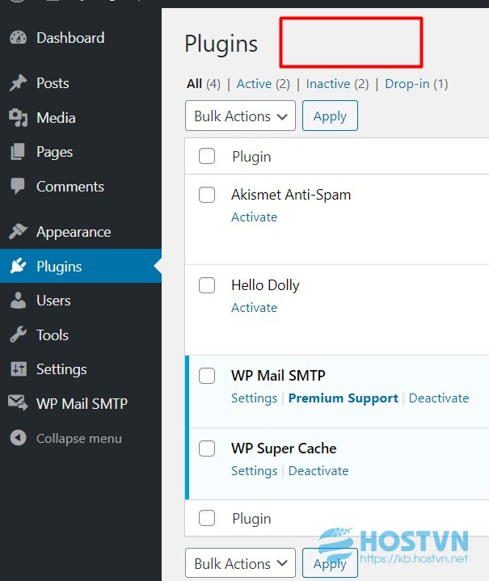Image resolution: width=489 pixels, height=581 pixels.
Task: Activate the Akismet Anti-Spam plugin
Action: 255,217
